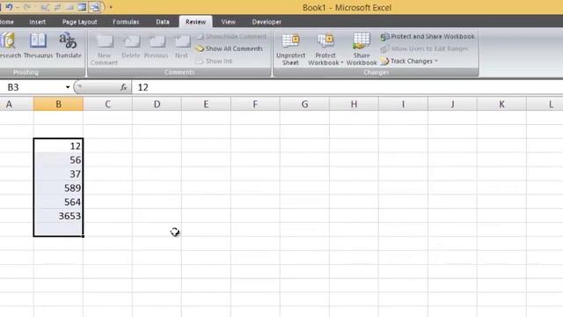Open Undo history dropdown arrow
563x317 pixels.
(18, 7)
